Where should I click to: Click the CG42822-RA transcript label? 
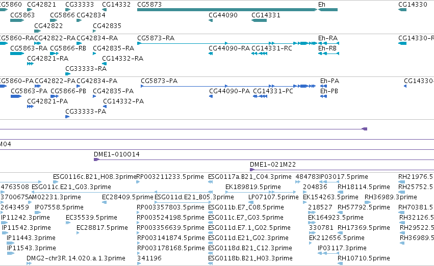point(55,38)
